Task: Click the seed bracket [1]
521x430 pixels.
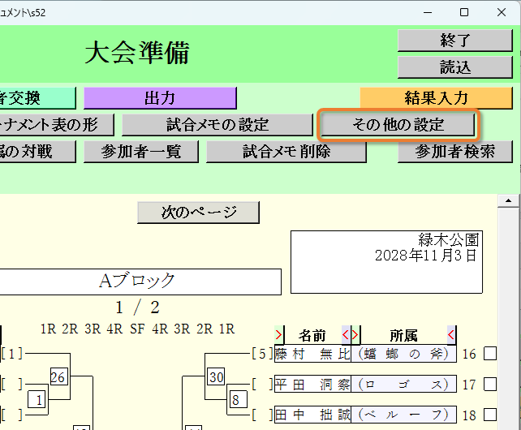Action: pyautogui.click(x=11, y=354)
